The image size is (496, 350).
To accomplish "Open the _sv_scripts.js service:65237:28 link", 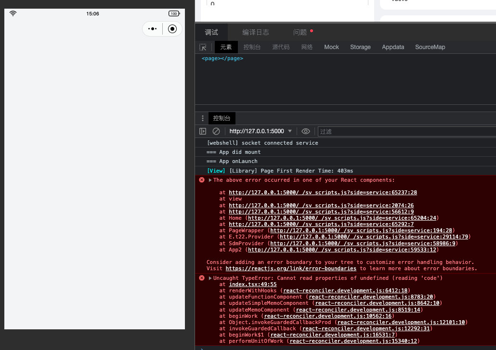I will [323, 192].
